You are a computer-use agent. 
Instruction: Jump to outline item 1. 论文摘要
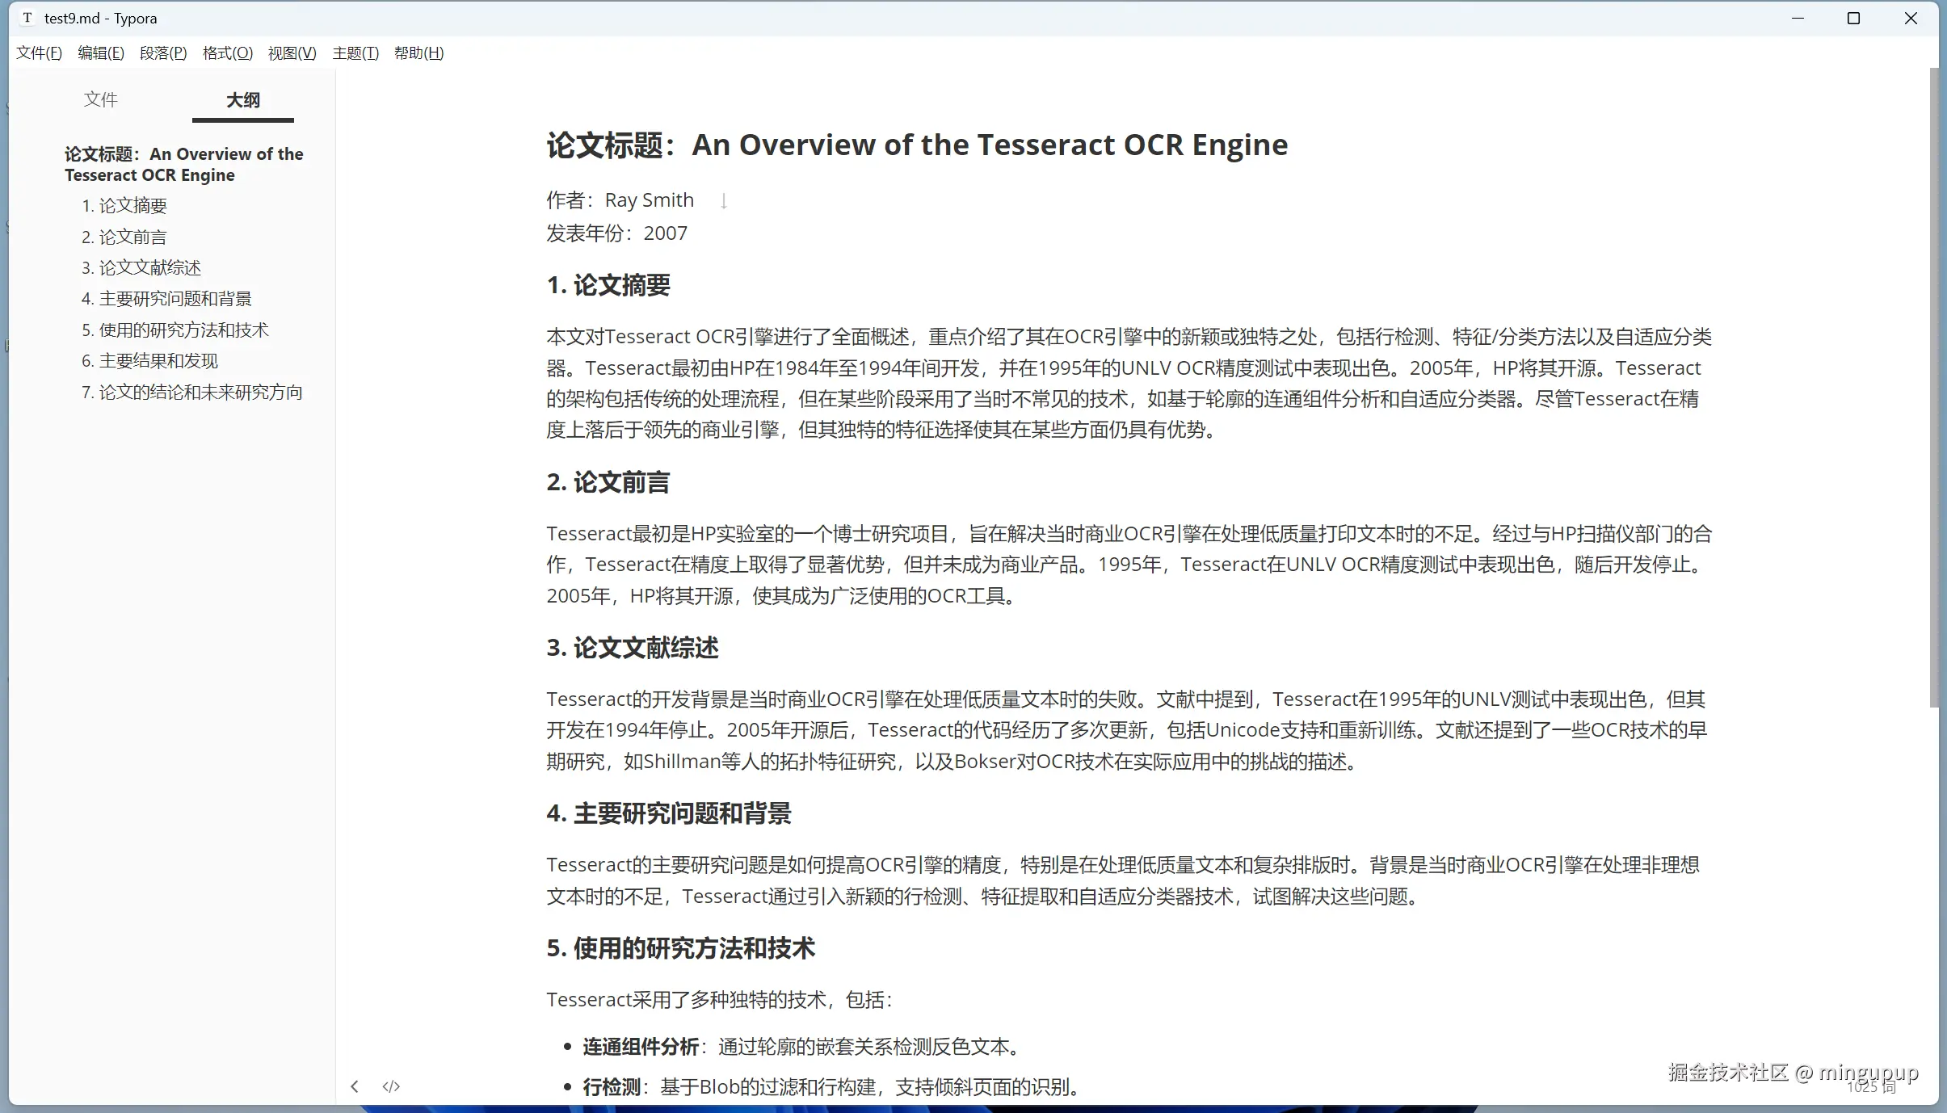click(124, 206)
